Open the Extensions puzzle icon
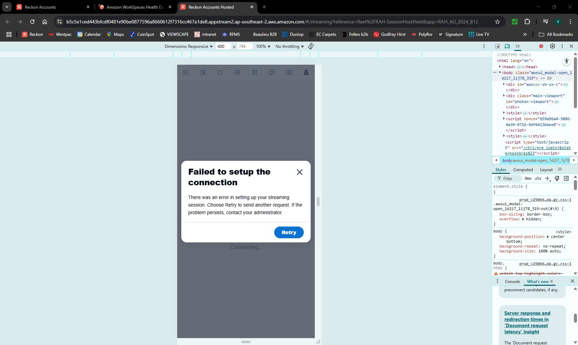 click(527, 22)
